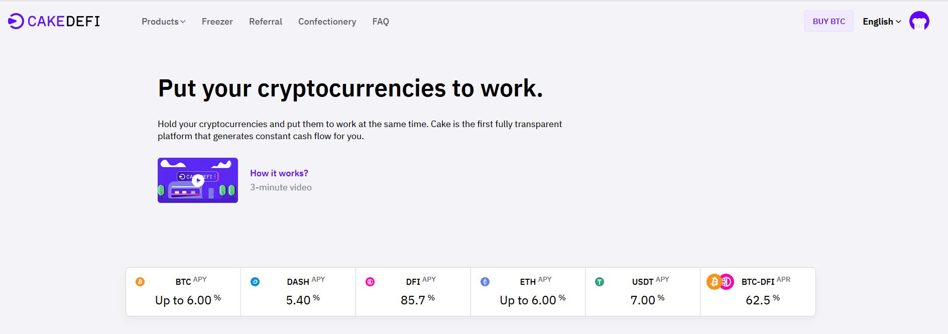Open the English language selector

pyautogui.click(x=882, y=22)
